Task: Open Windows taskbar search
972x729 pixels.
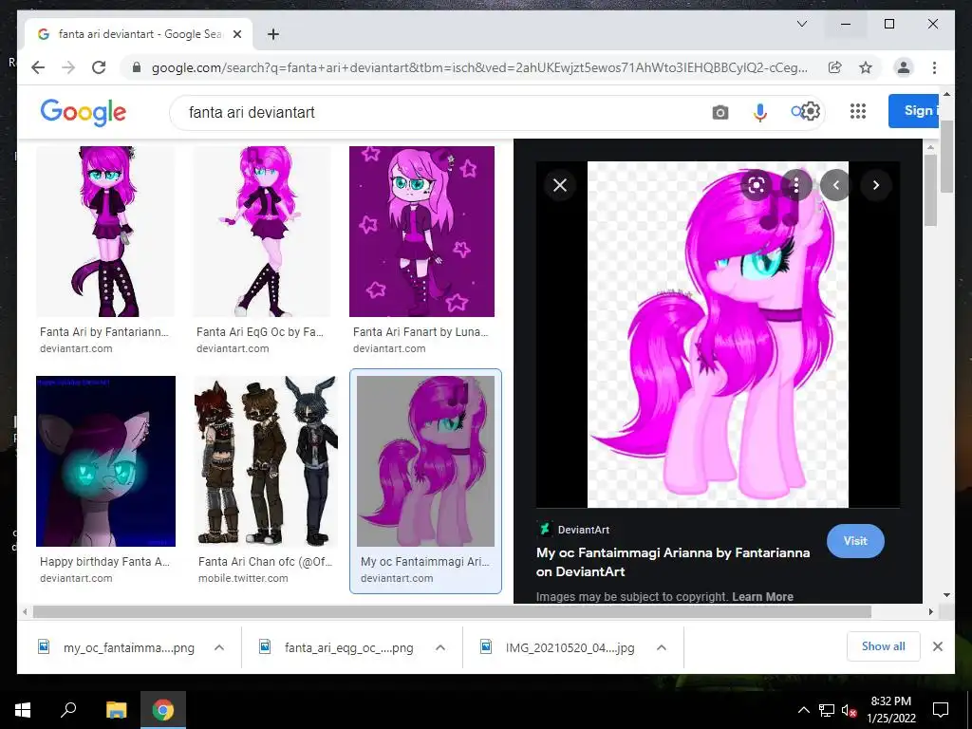Action: coord(68,709)
